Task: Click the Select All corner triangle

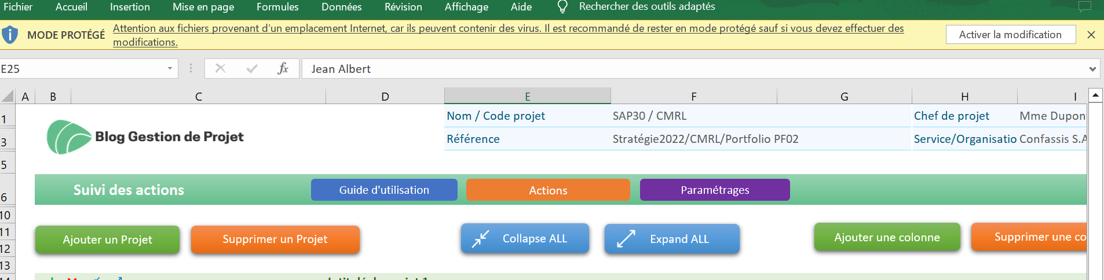Action: [8, 96]
